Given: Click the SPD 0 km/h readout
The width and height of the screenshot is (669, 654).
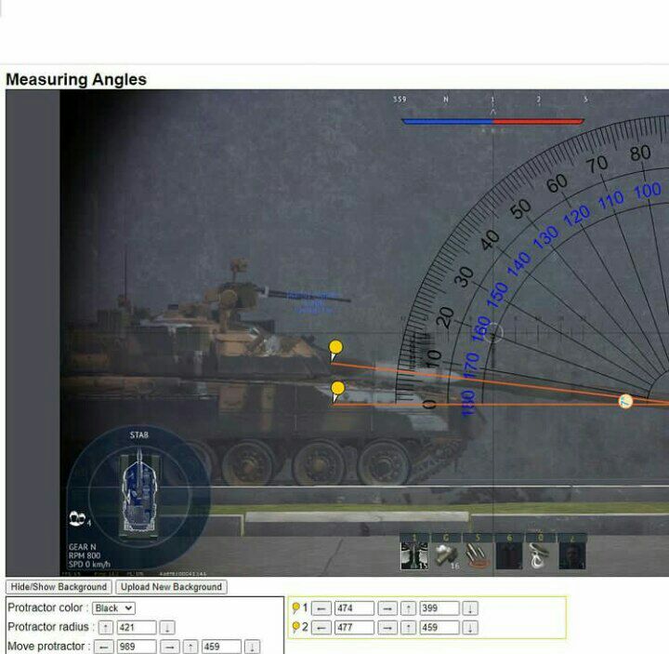Looking at the screenshot, I should 89,565.
